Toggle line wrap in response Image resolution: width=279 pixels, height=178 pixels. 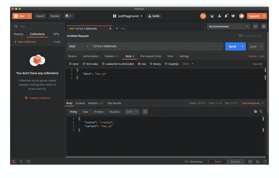pos(145,112)
